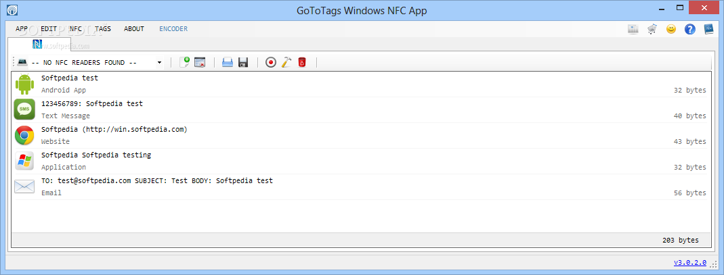Click the blue question mark help icon
Image resolution: width=724 pixels, height=275 pixels.
point(690,29)
